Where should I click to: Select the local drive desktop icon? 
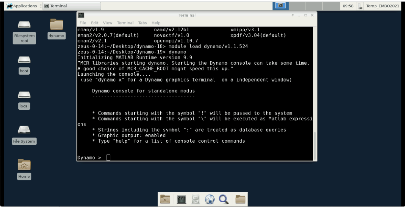(24, 99)
